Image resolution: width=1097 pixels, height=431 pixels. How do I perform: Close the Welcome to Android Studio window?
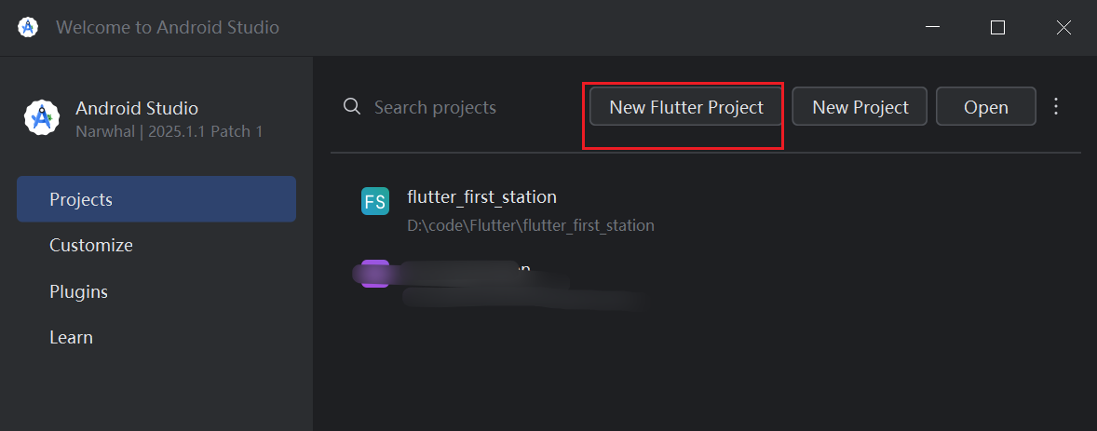[1063, 28]
